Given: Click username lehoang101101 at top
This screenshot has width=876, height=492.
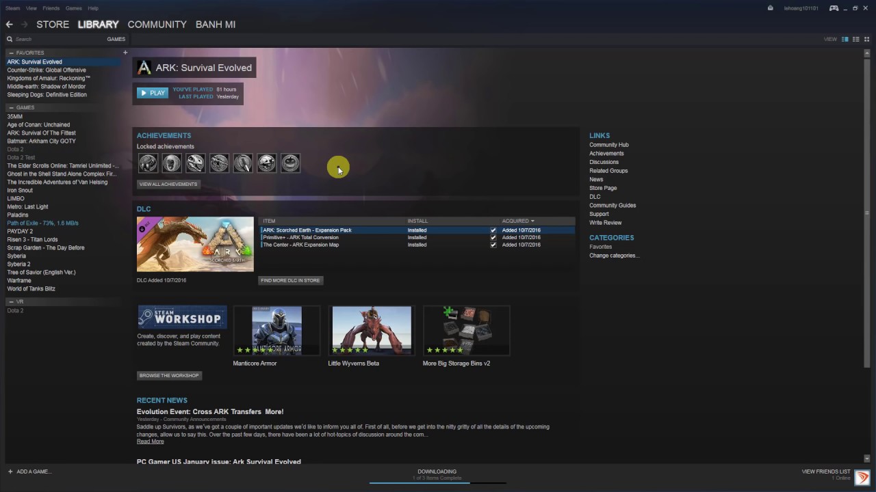Looking at the screenshot, I should tap(801, 8).
